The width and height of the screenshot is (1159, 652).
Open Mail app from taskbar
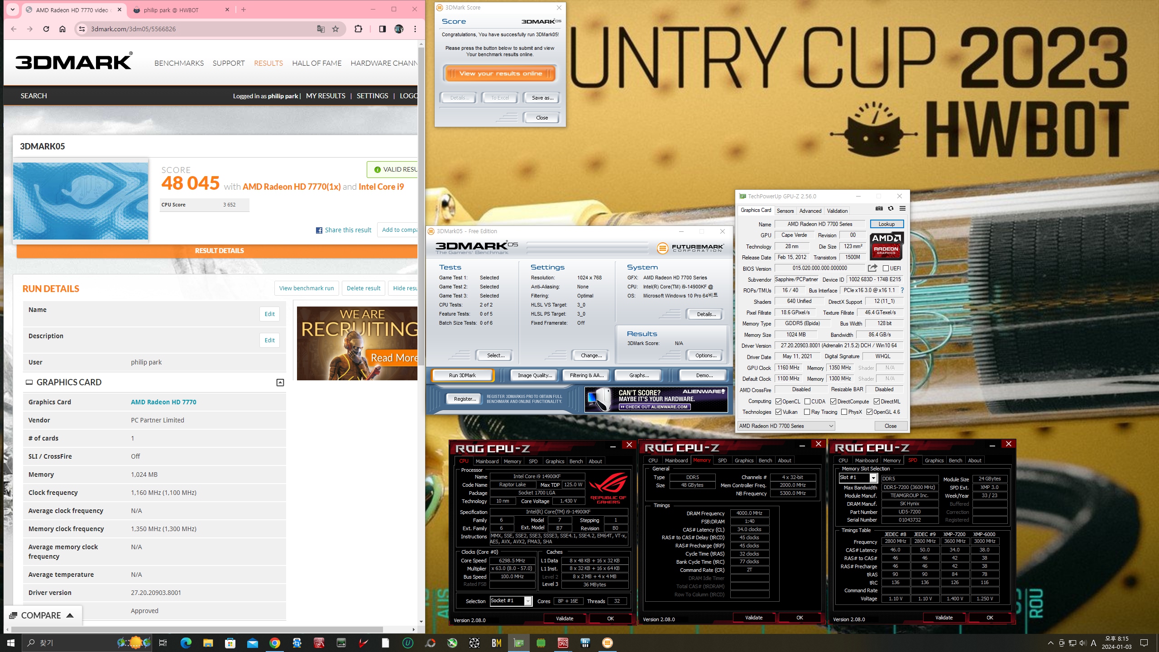[252, 642]
